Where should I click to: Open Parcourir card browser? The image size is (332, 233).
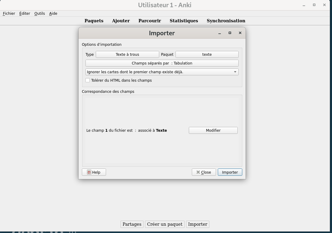click(150, 21)
